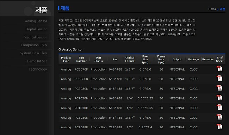The height and width of the screenshot is (135, 229).
Task: Click the Package column header
Action: (x=193, y=60)
